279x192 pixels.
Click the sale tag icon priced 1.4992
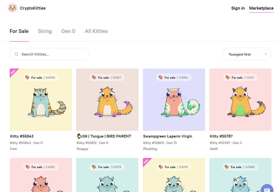click(x=27, y=167)
